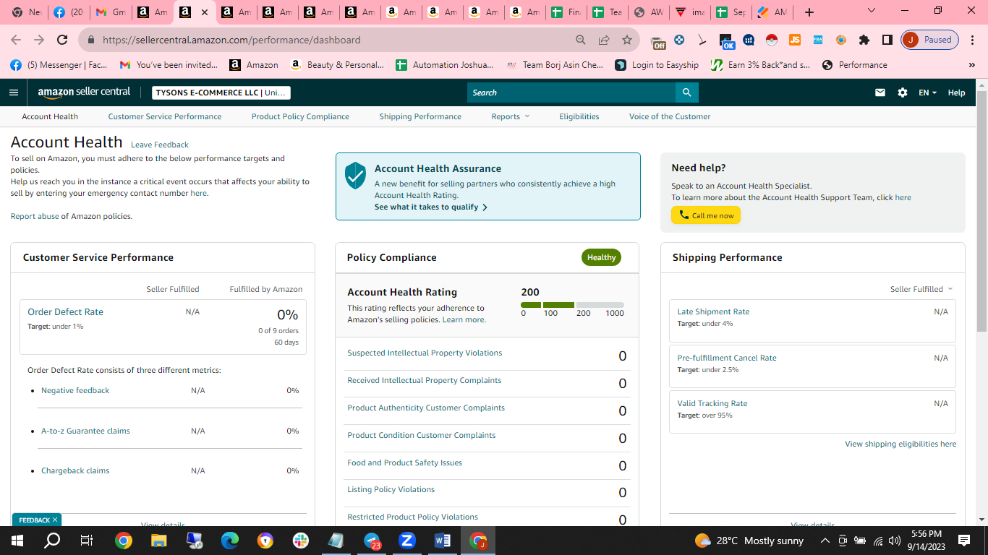Open Microsoft Word from the taskbar
The image size is (988, 555).
pos(442,541)
